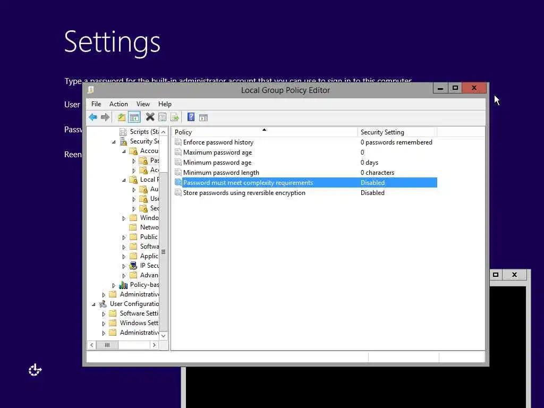Click the tree pane's vertical scroll up arrow
Viewport: 544px width, 408px height.
[163, 132]
